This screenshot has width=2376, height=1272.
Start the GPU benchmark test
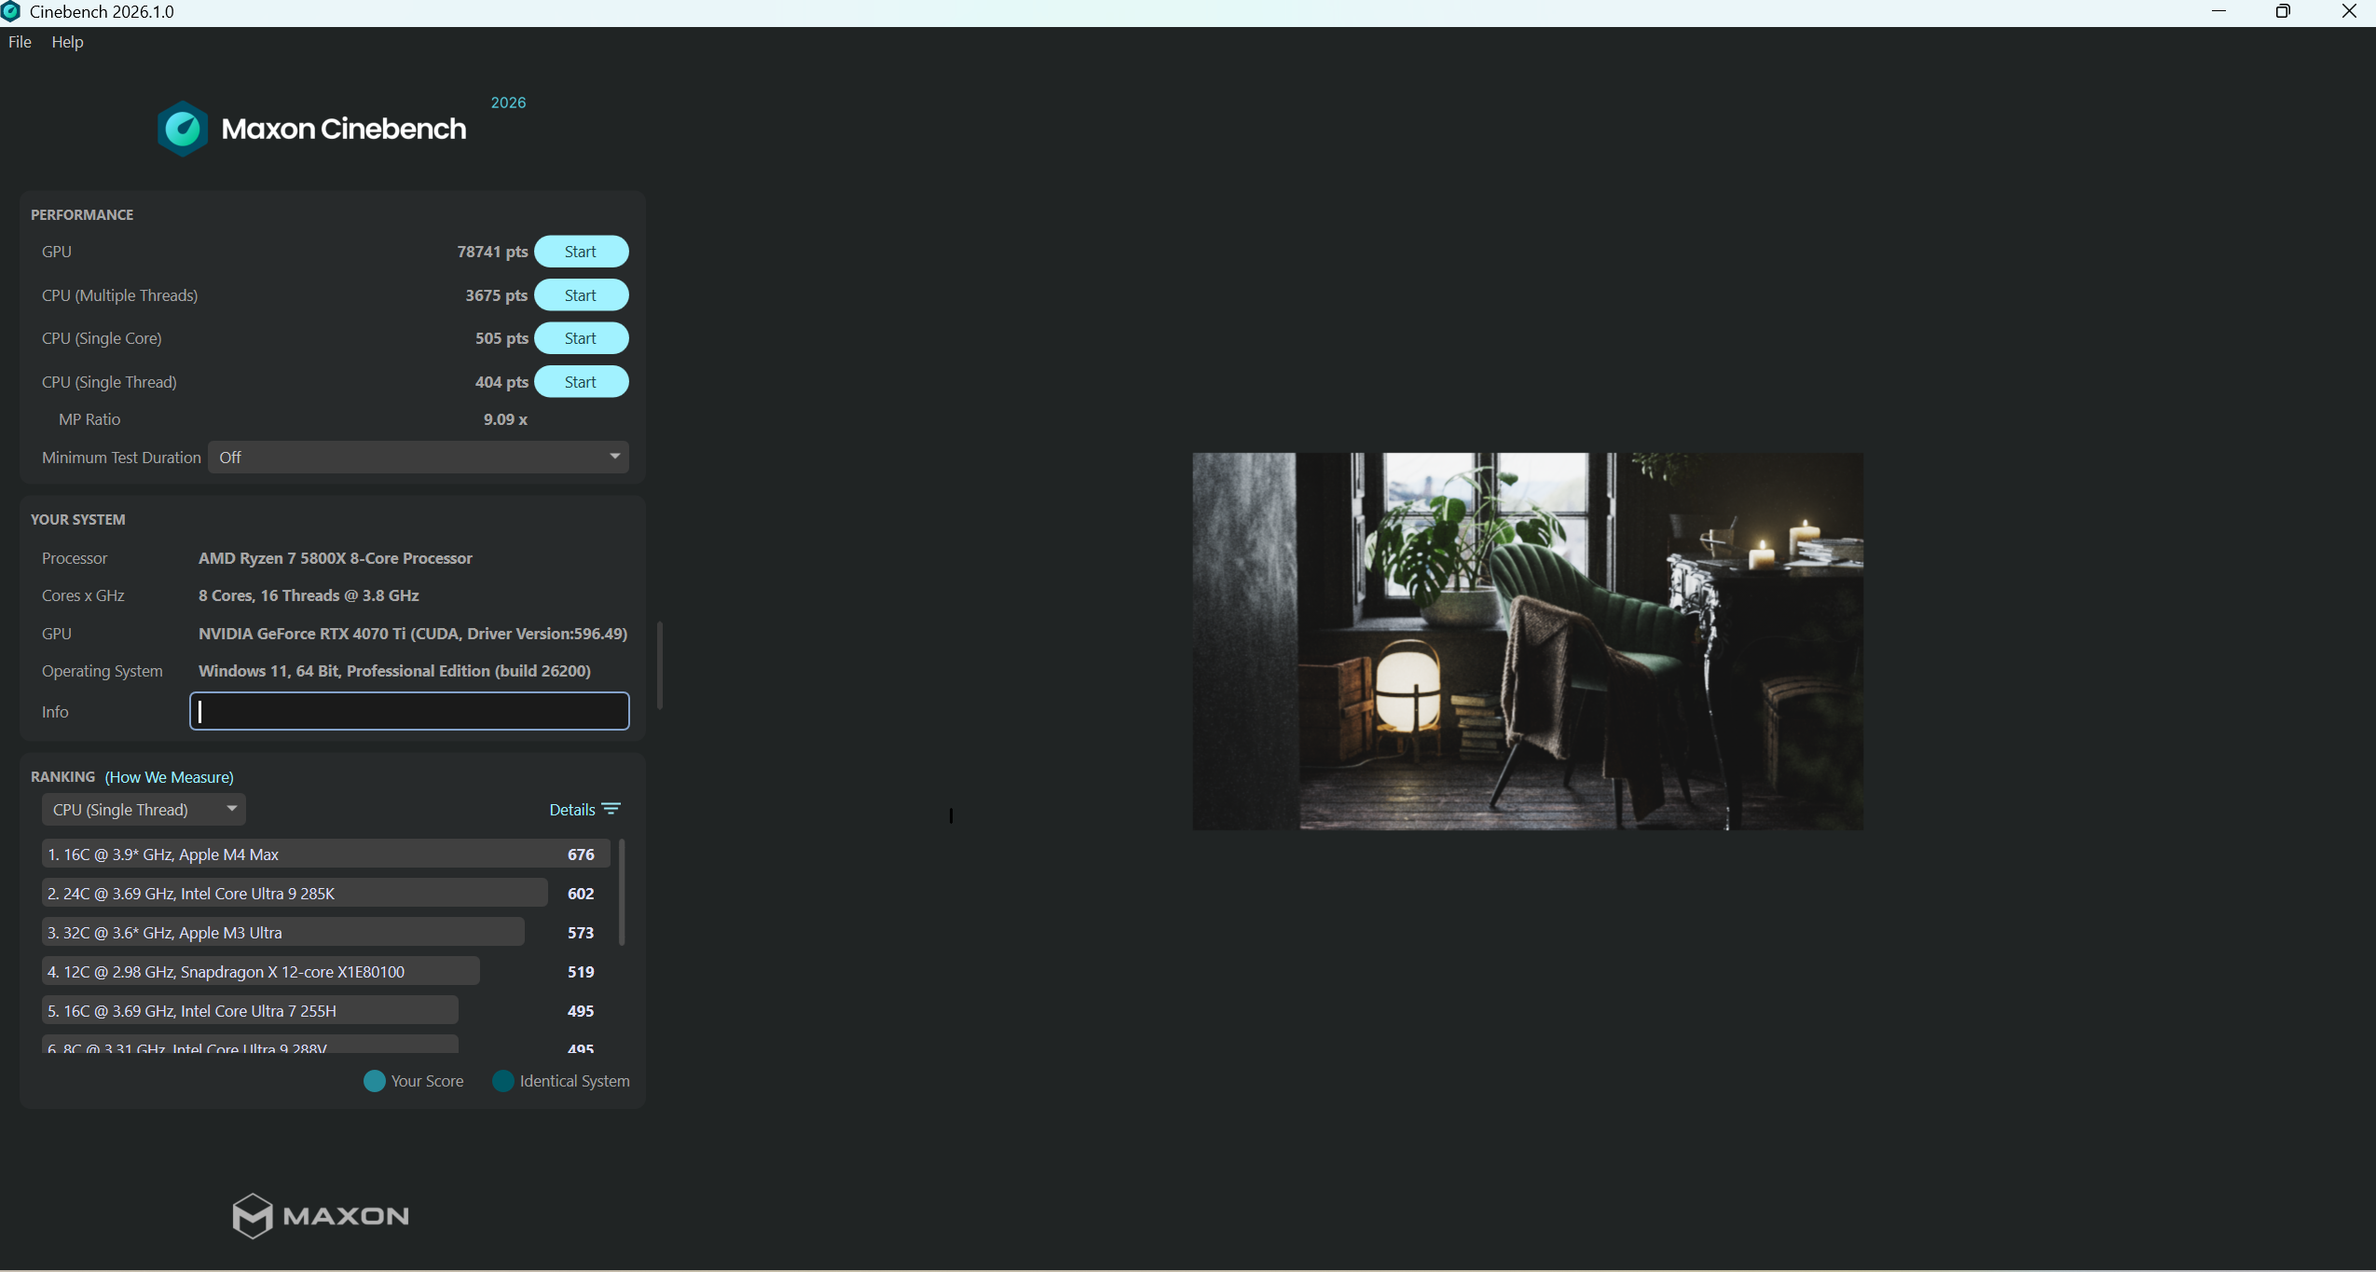pos(581,252)
